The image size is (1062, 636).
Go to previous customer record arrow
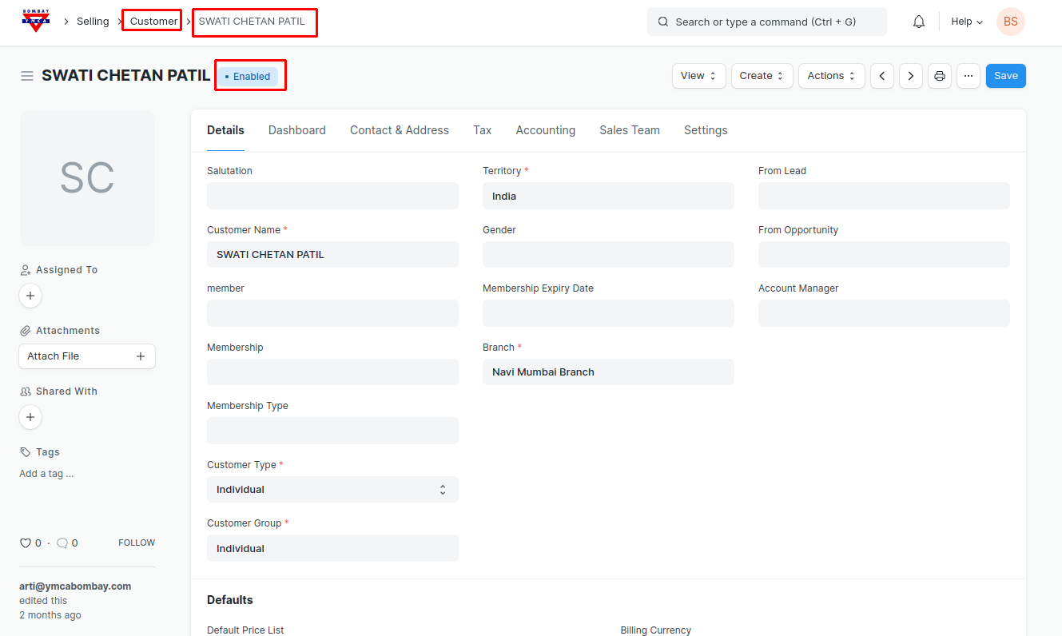click(881, 76)
